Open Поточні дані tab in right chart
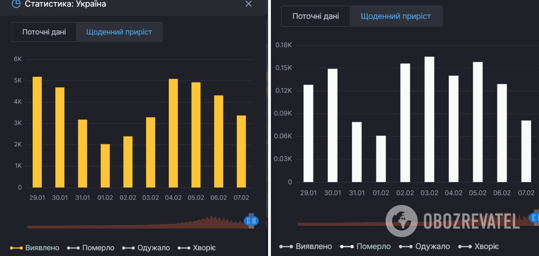The image size is (539, 256). [x=316, y=16]
